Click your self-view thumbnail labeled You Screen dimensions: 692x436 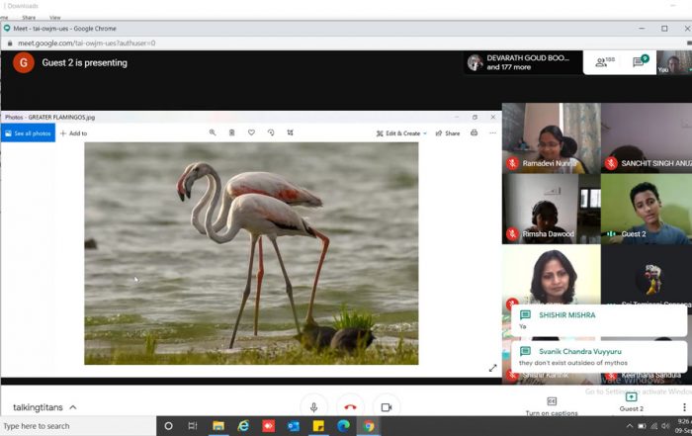coord(674,62)
